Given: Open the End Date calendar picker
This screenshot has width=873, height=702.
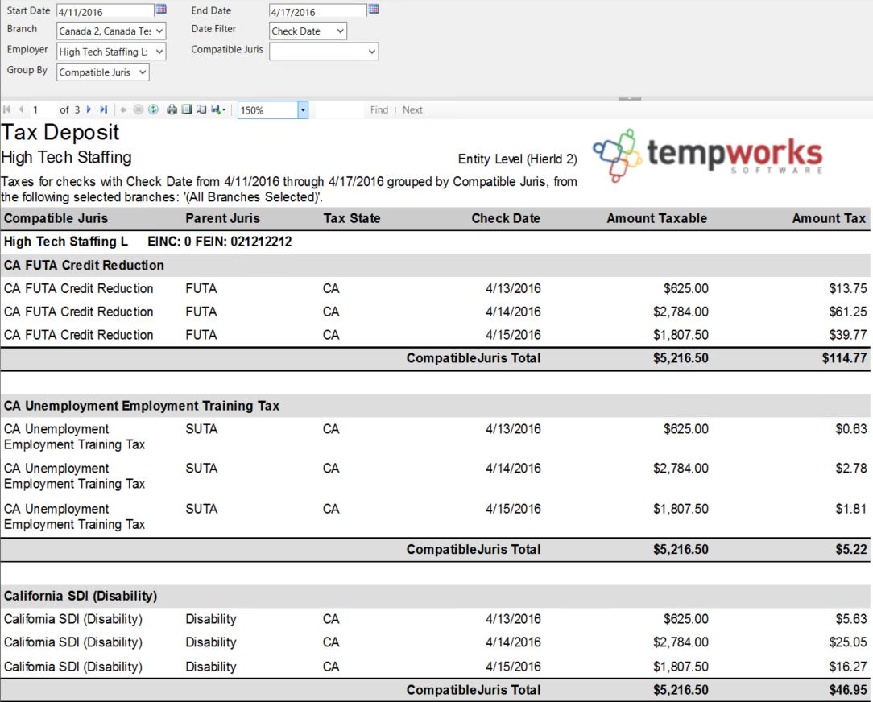Looking at the screenshot, I should coord(374,9).
